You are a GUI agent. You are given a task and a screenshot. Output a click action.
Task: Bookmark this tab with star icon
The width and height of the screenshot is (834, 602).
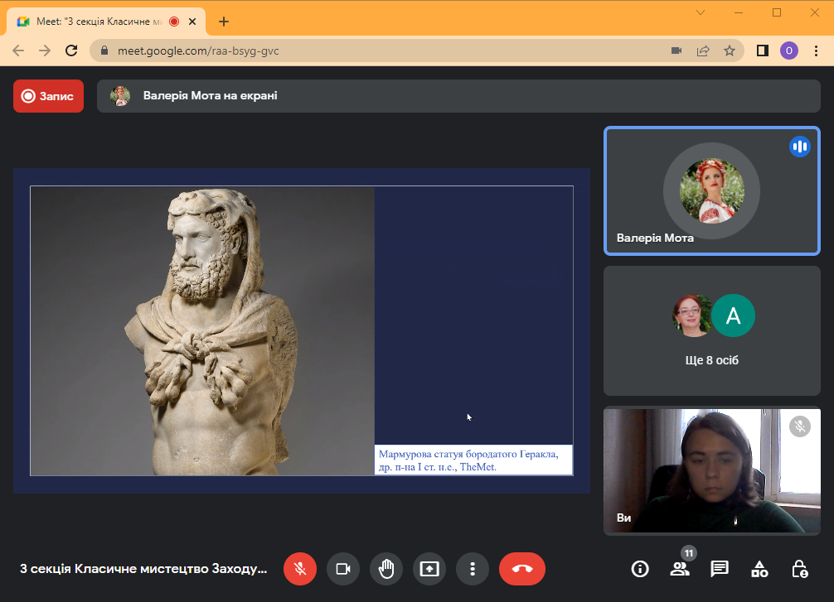(730, 51)
